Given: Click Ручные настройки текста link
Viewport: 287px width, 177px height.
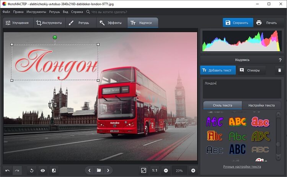Looking at the screenshot, I should click(242, 167).
